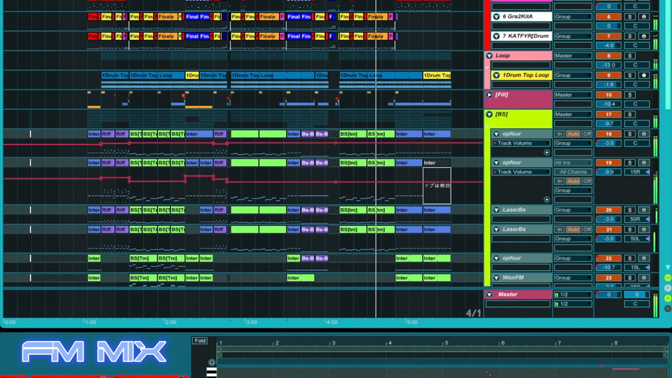Arm WonFM track 23 for recording
Viewport: 672px width, 378px height.
(644, 278)
